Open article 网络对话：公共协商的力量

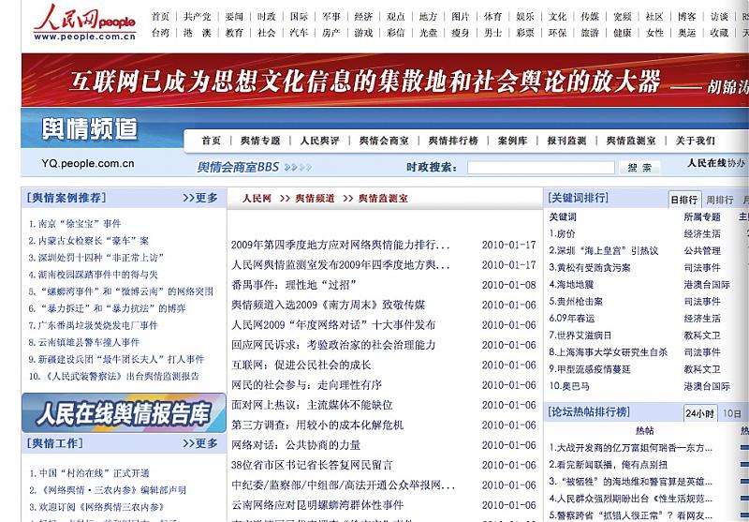click(296, 445)
